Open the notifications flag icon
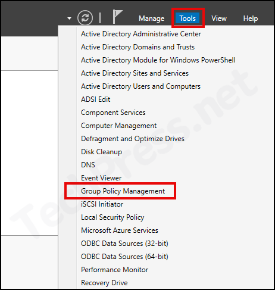Image resolution: width=275 pixels, height=290 pixels. pyautogui.click(x=117, y=17)
